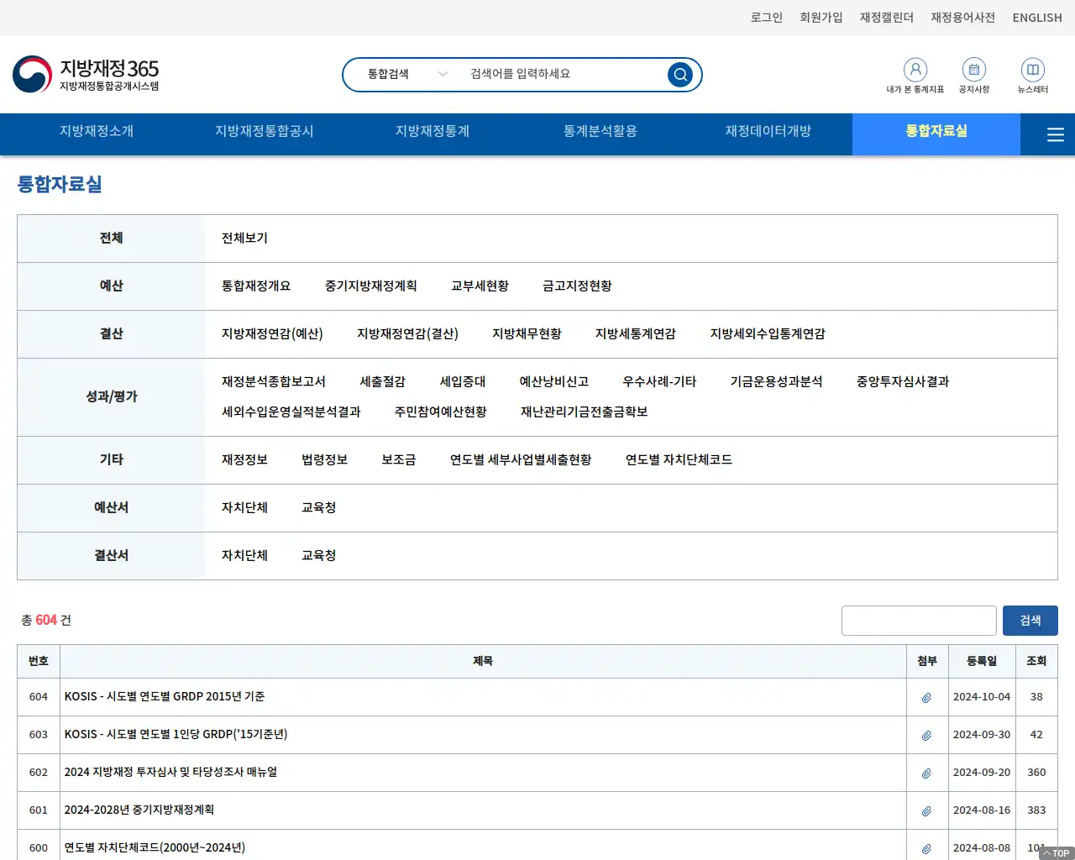Image resolution: width=1075 pixels, height=860 pixels.
Task: Open the 지방재정통계 menu
Action: point(433,131)
